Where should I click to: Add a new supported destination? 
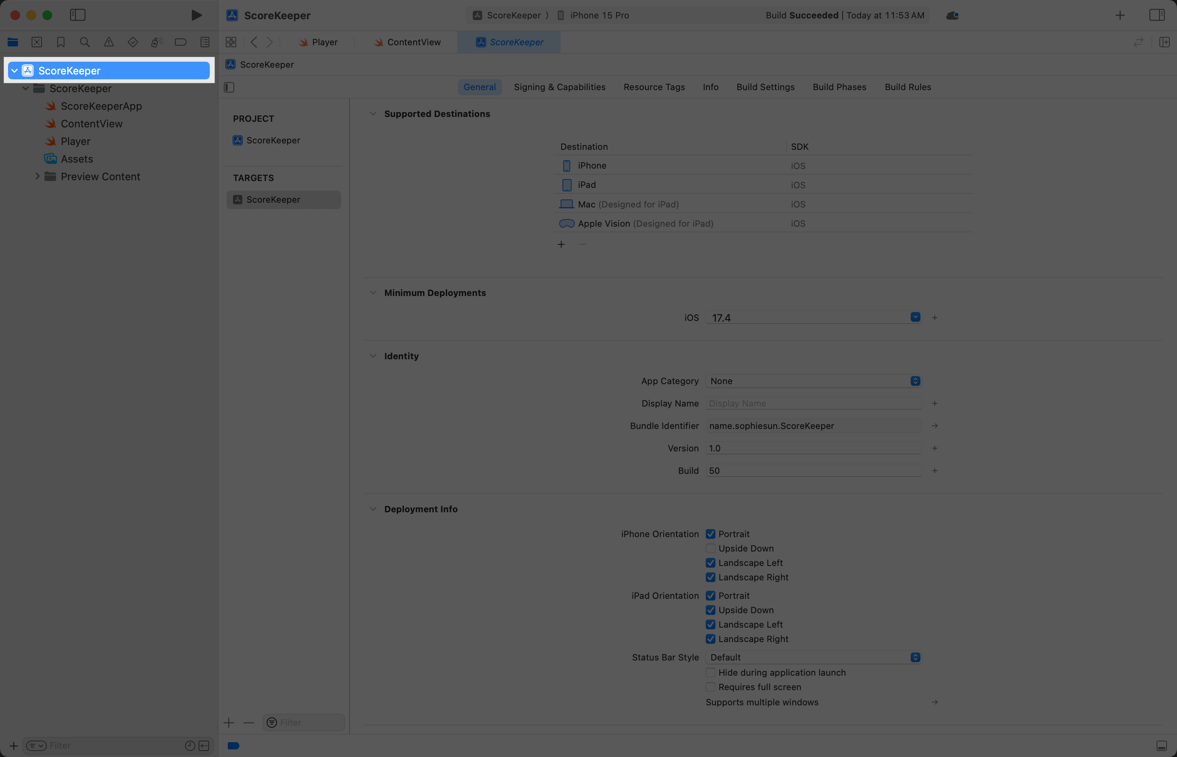click(x=561, y=245)
